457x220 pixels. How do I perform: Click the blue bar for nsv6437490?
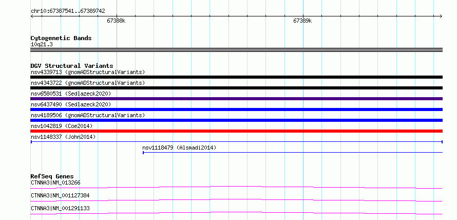tap(236, 109)
